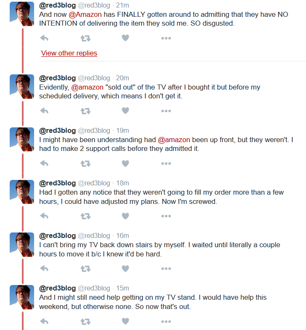Like the 19m tweet about support calls
The image size is (306, 330).
click(125, 163)
